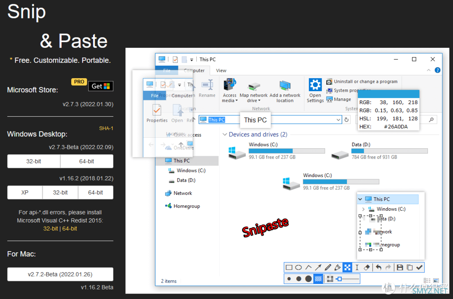The height and width of the screenshot is (299, 453).
Task: Download the v1.16.2 32-bit build
Action: click(x=60, y=193)
